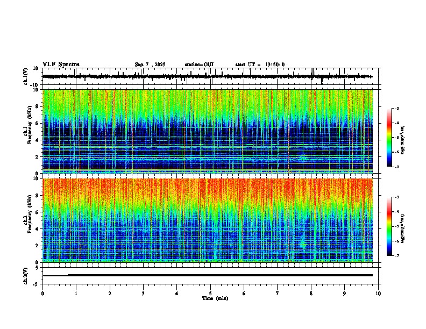Click the "6" tick on the time axis
This screenshot has width=426, height=329.
244,294
